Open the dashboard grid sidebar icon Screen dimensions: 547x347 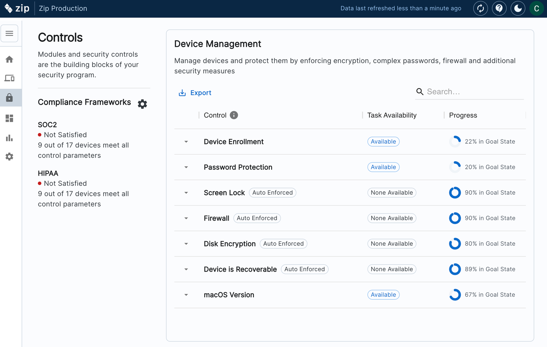[9, 118]
